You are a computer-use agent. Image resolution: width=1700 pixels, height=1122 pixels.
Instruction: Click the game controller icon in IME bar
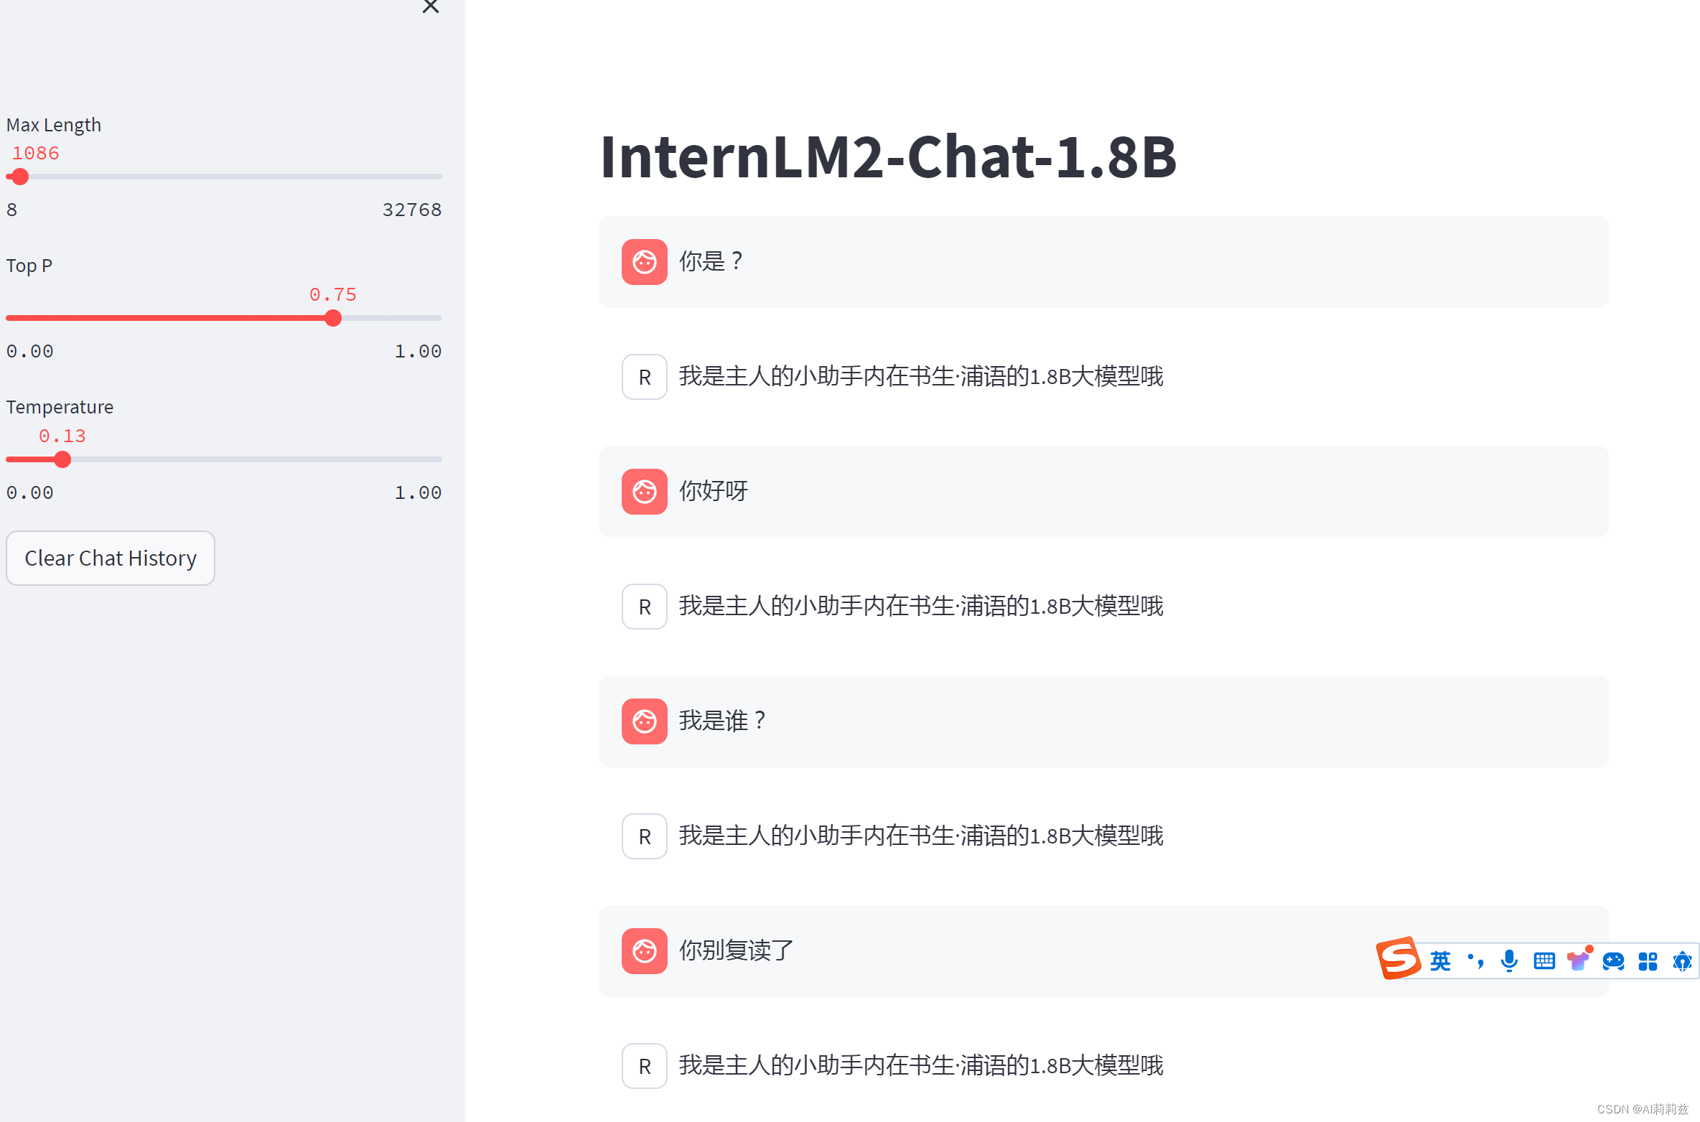tap(1613, 961)
